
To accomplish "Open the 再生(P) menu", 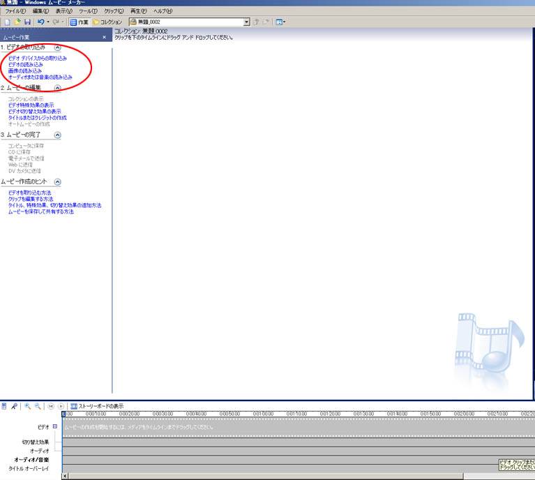I will click(x=139, y=11).
